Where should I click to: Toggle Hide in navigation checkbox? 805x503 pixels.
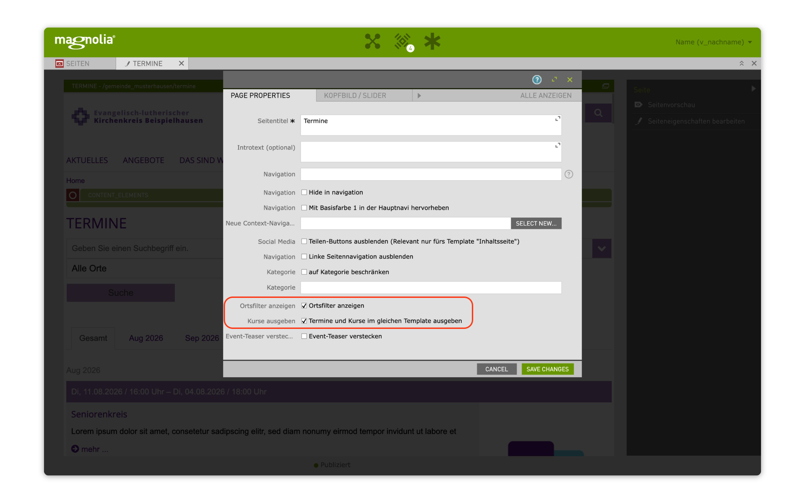pyautogui.click(x=304, y=192)
